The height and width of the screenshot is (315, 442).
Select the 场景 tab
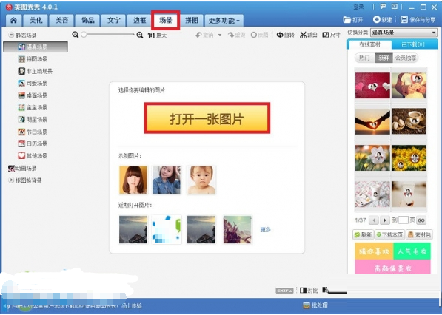tap(166, 20)
